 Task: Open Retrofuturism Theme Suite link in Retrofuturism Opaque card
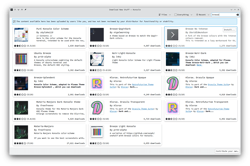click(143, 84)
